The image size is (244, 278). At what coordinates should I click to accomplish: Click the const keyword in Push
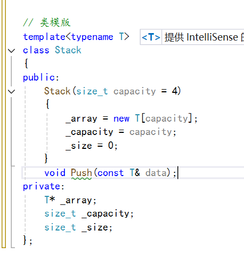pyautogui.click(x=111, y=173)
